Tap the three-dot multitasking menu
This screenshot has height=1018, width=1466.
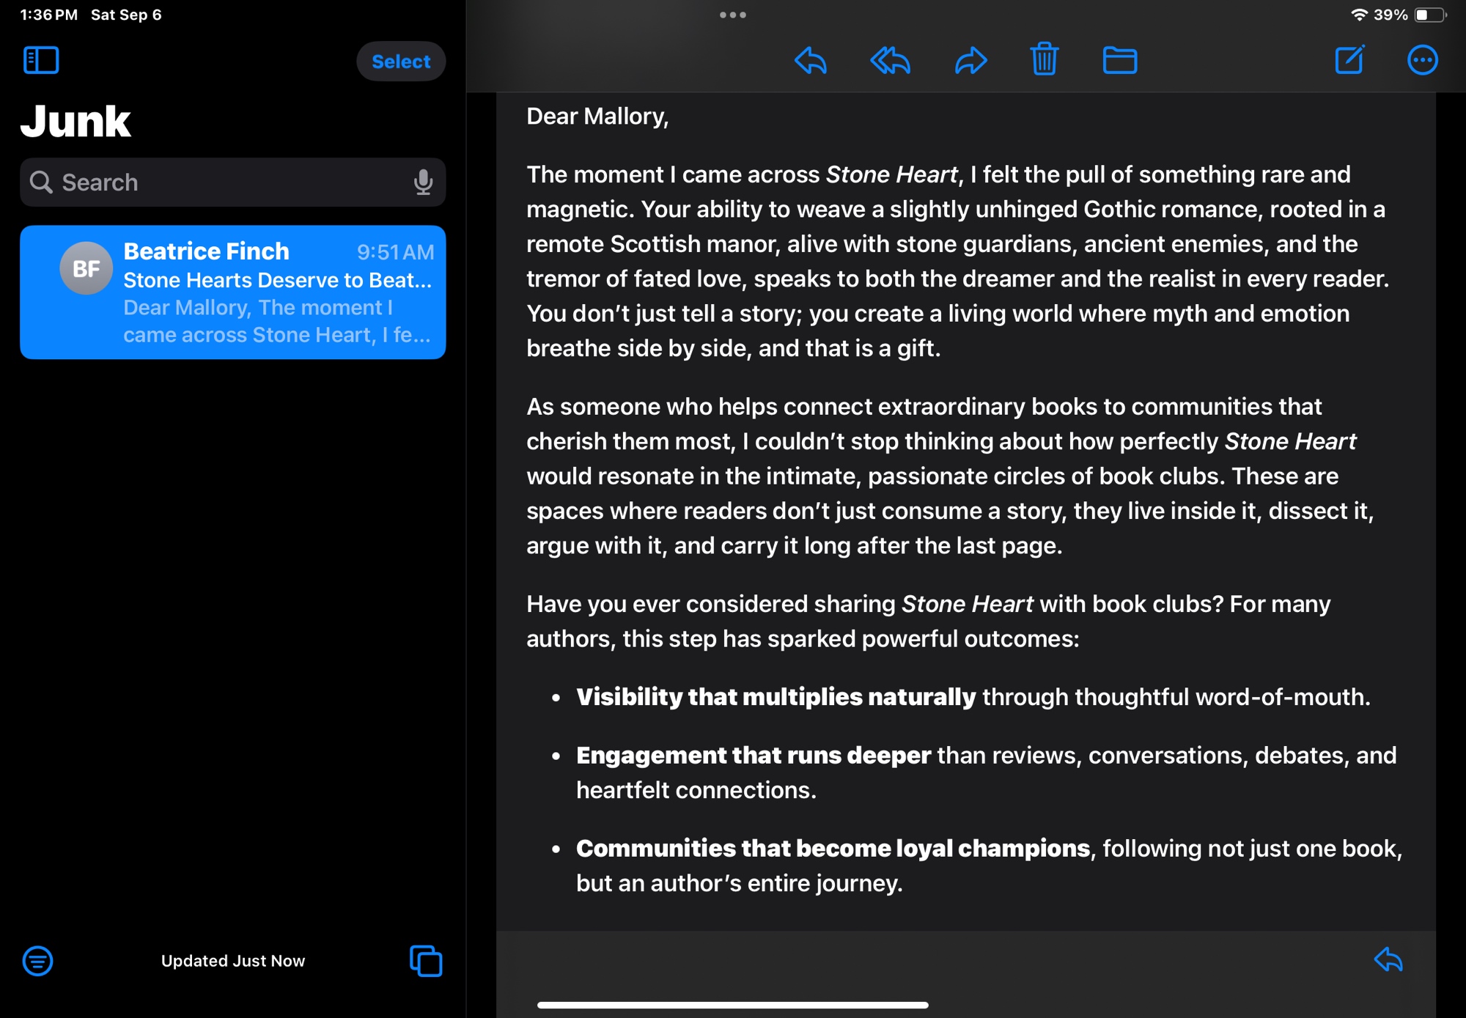(732, 15)
